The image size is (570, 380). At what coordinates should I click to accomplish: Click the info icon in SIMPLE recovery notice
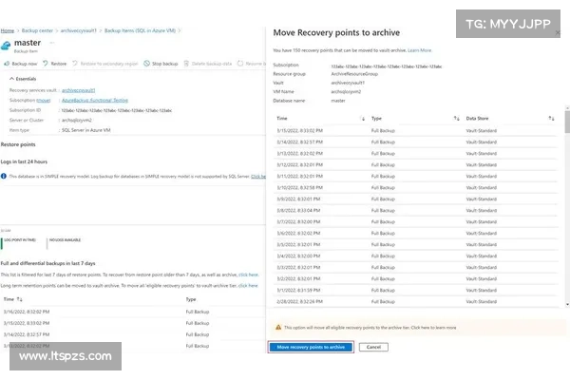[x=4, y=176]
